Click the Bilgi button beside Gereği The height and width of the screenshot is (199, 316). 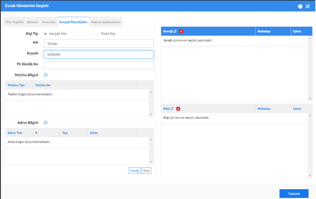[x=146, y=171]
